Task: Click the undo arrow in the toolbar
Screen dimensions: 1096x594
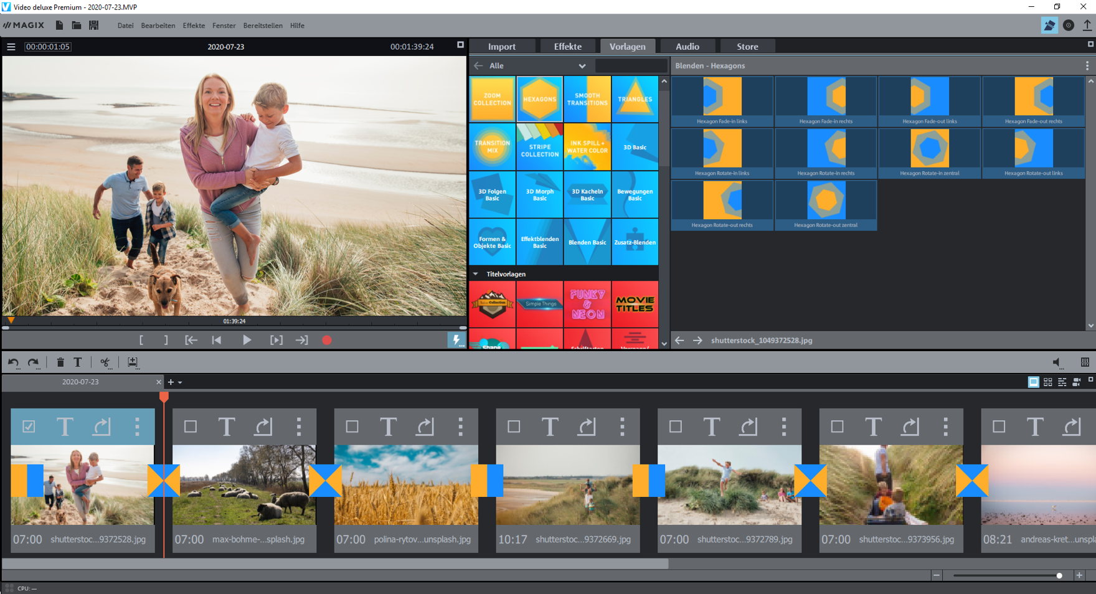Action: tap(13, 362)
